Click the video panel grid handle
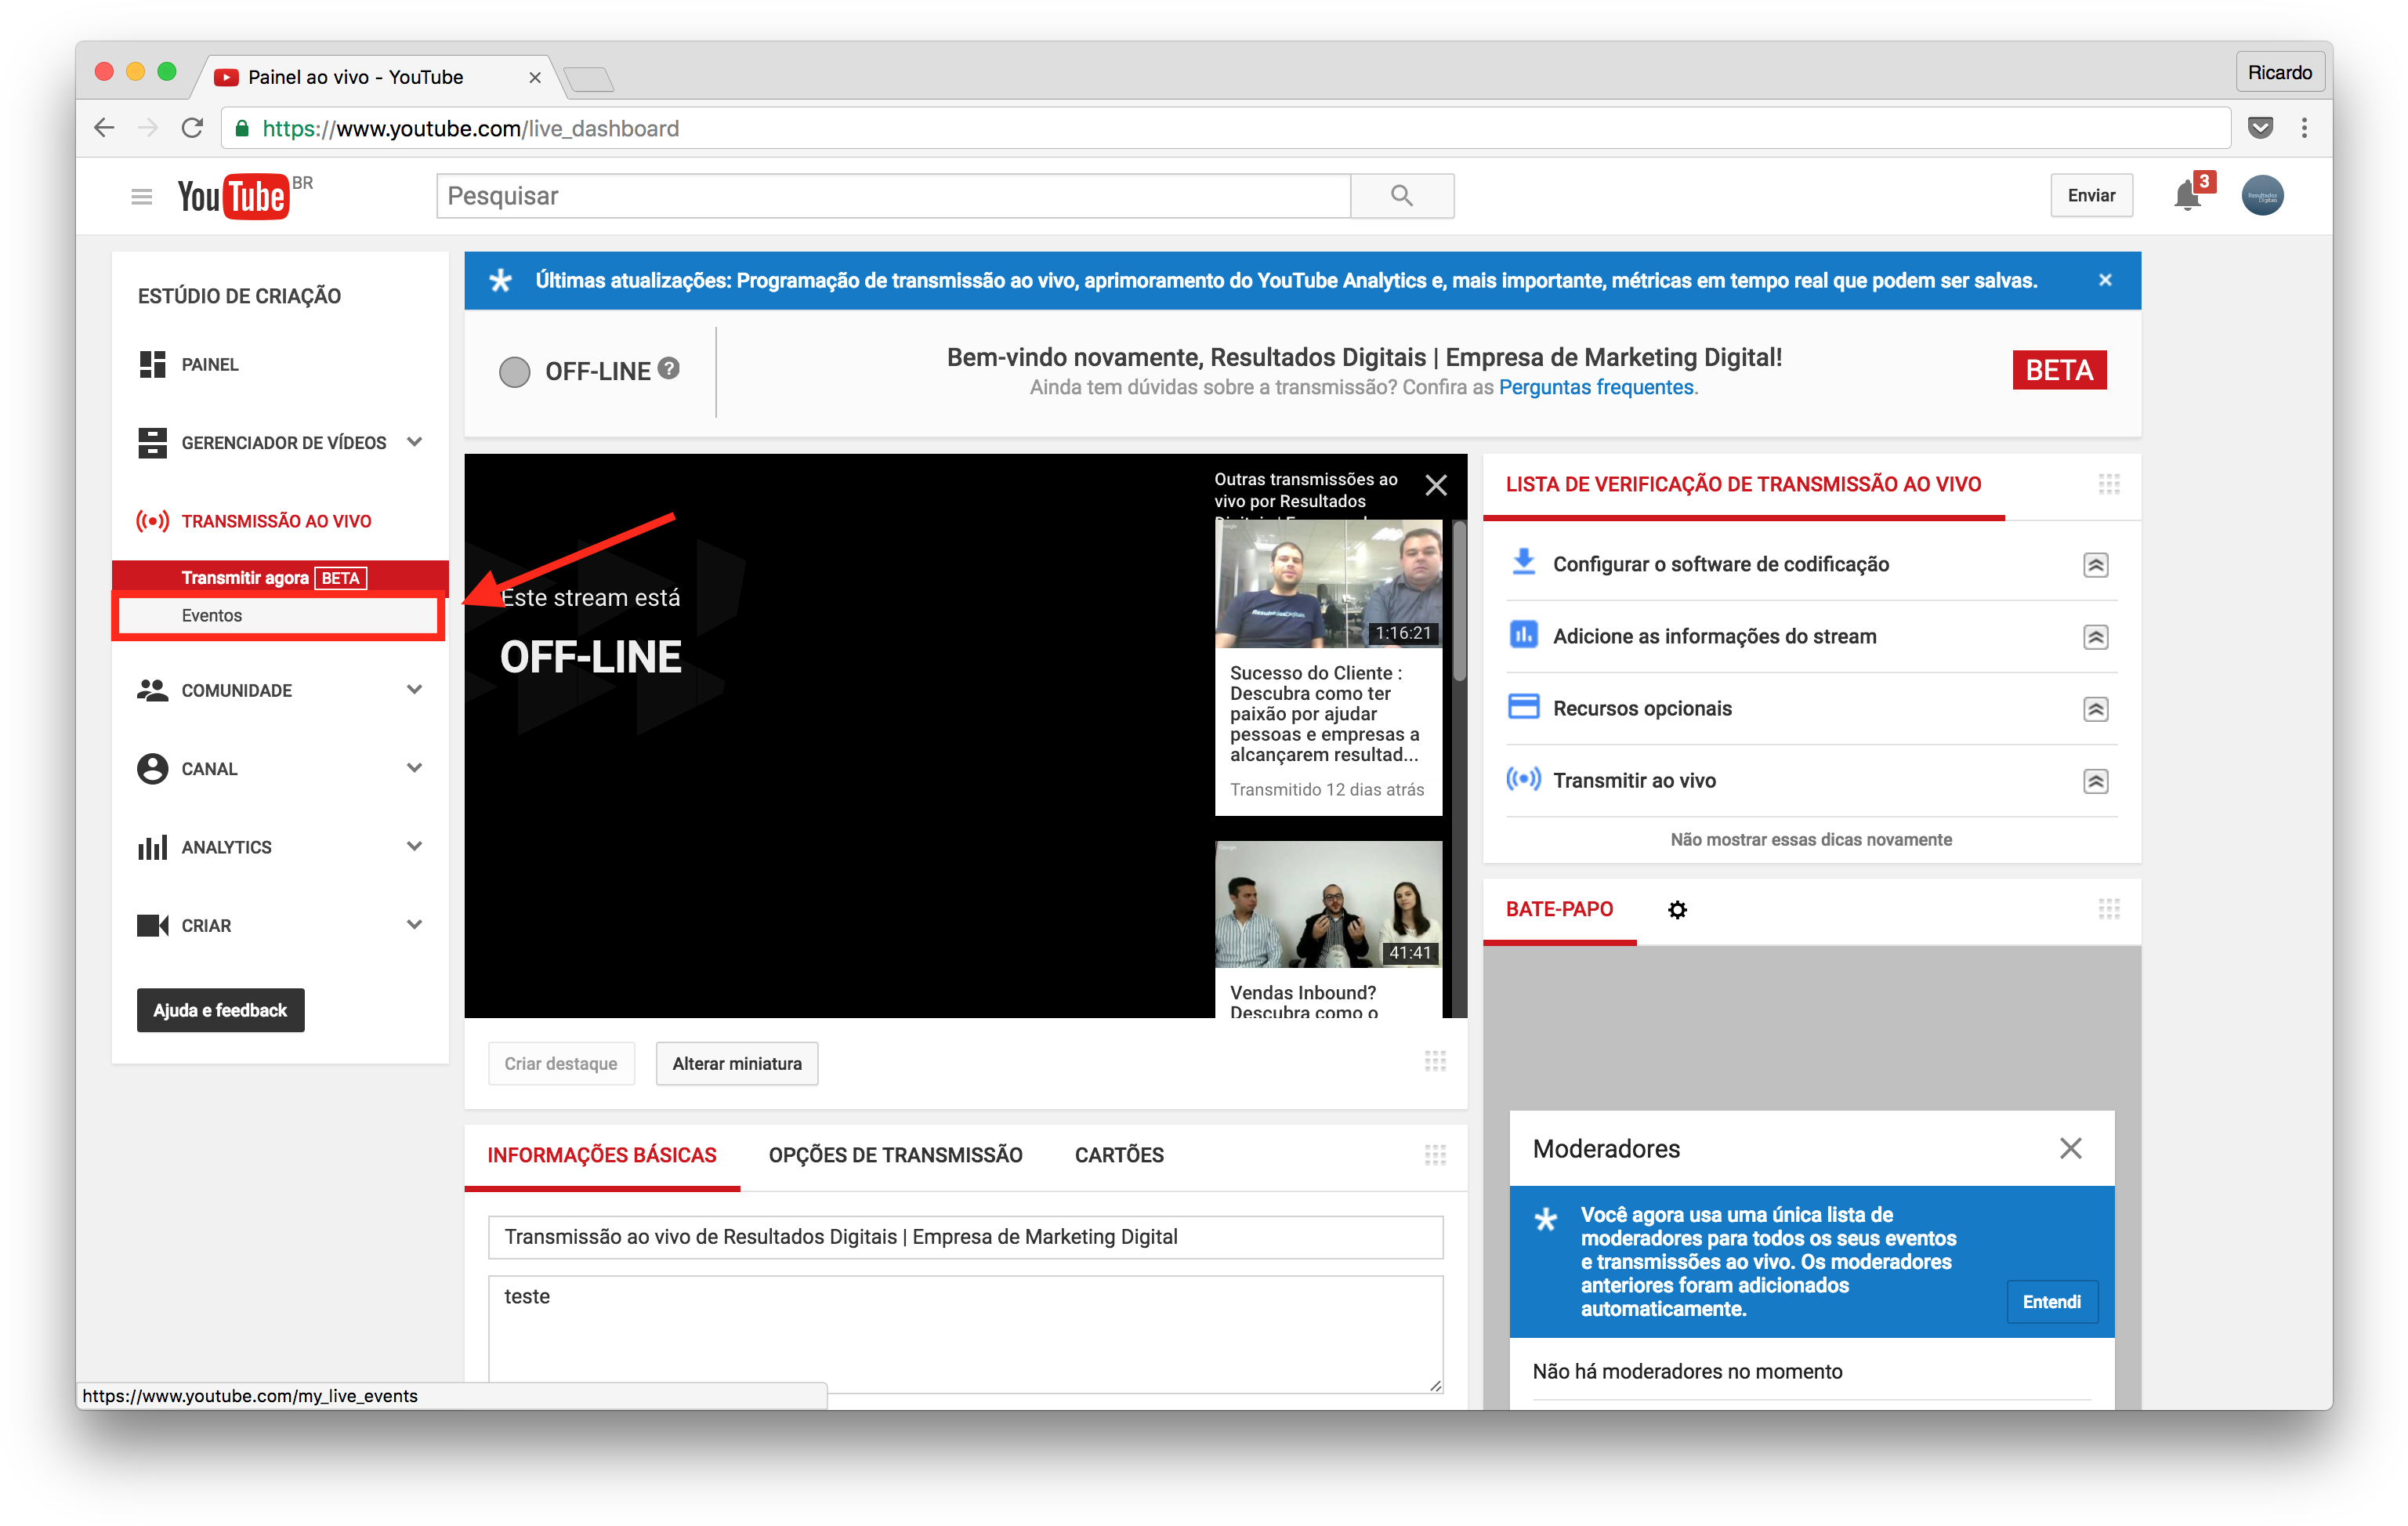 click(x=1435, y=1061)
